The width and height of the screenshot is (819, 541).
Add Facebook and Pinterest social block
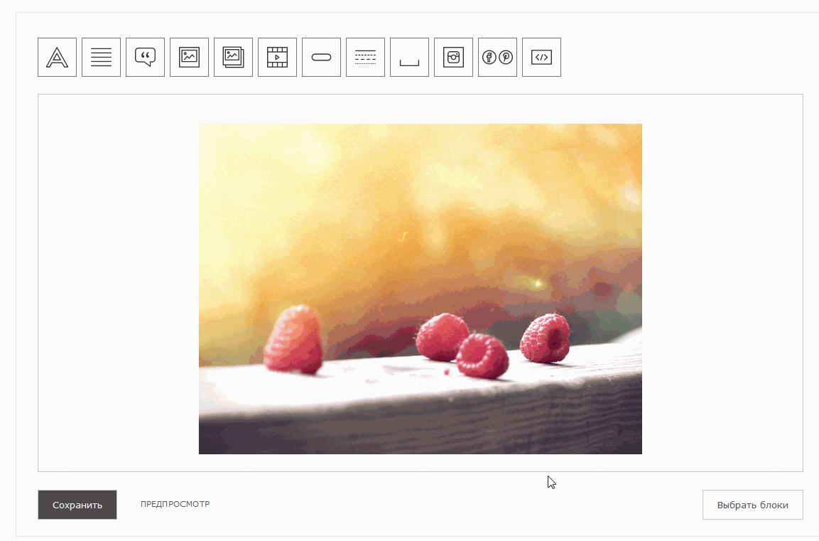tap(497, 57)
